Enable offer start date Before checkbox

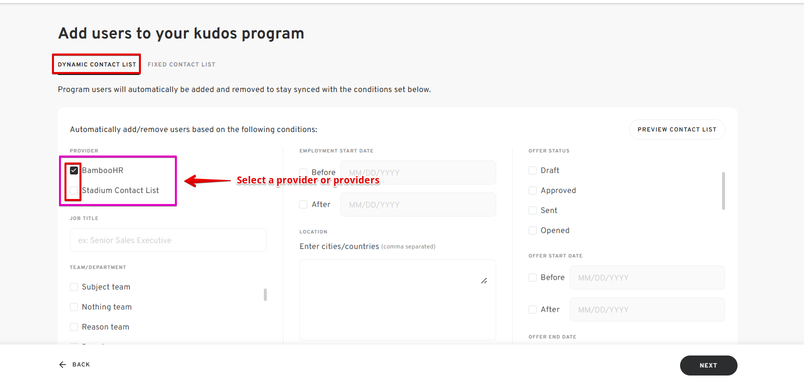tap(533, 277)
